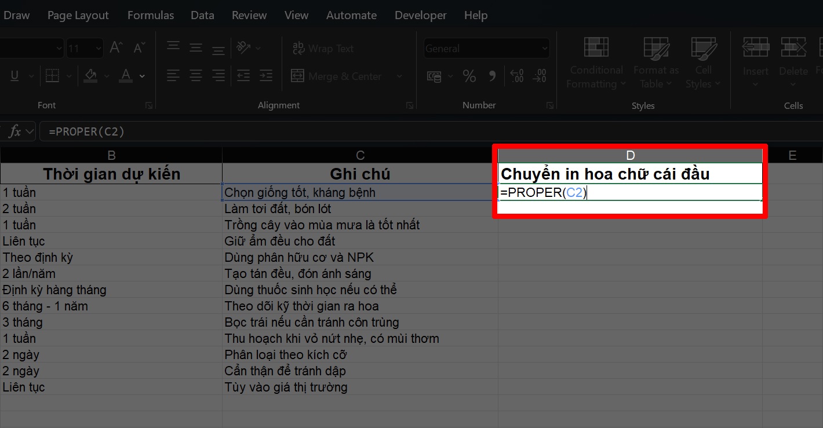The image size is (823, 428).
Task: Toggle Wrap Text option
Action: pyautogui.click(x=323, y=49)
